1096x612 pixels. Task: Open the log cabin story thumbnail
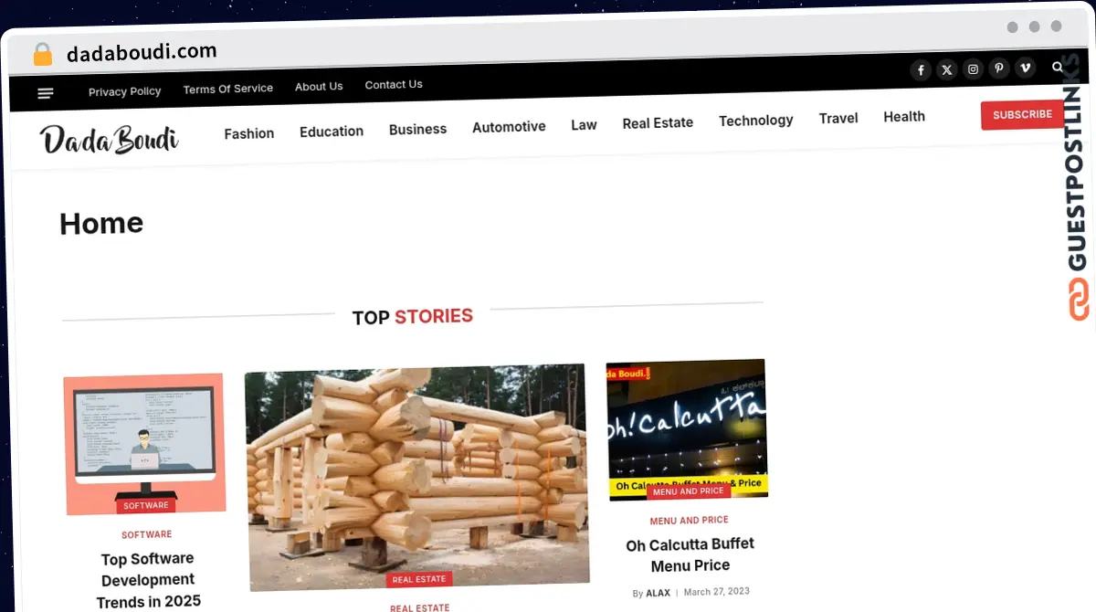pos(416,477)
